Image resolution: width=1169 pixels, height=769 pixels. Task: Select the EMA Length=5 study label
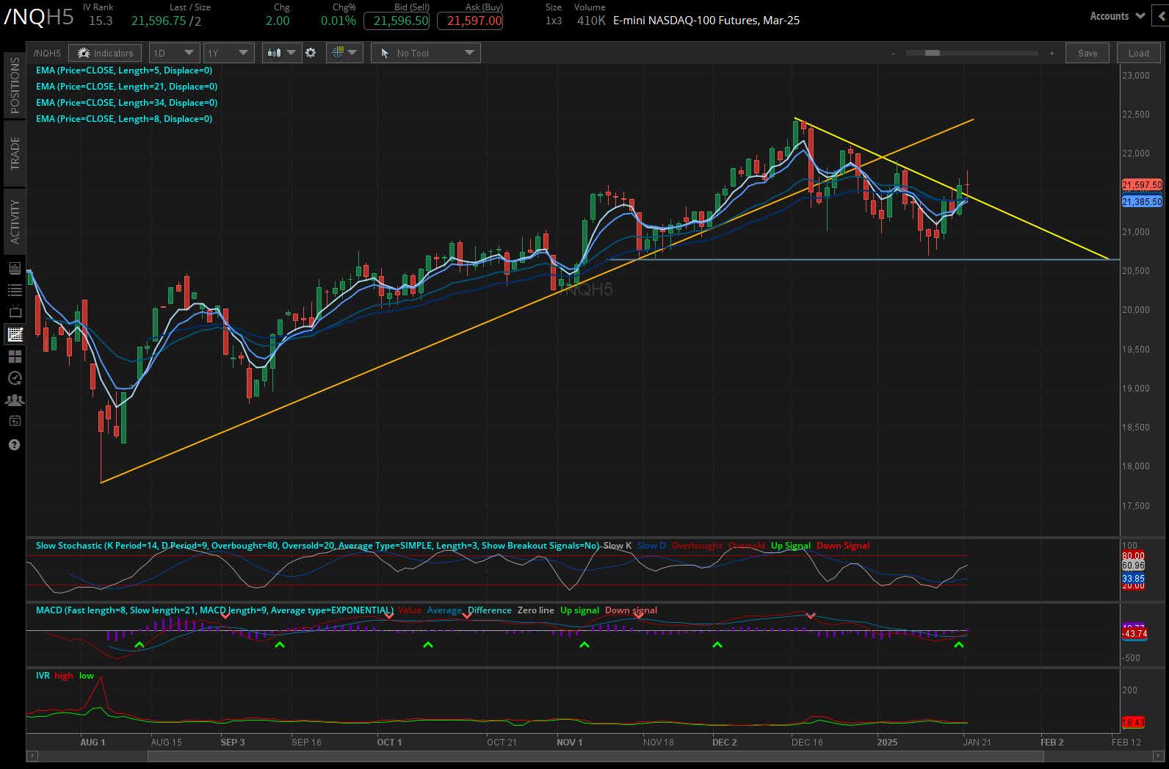point(124,71)
